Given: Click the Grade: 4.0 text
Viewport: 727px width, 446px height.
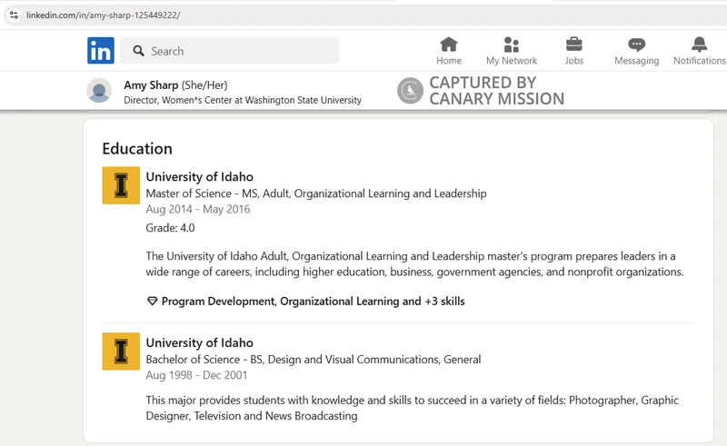Looking at the screenshot, I should pos(170,228).
